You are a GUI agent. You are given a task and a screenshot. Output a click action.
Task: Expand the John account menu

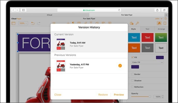(159, 19)
